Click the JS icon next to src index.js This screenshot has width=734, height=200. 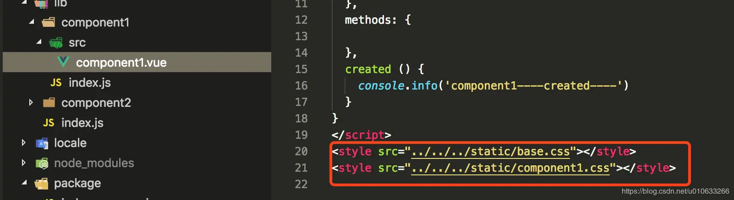[56, 83]
